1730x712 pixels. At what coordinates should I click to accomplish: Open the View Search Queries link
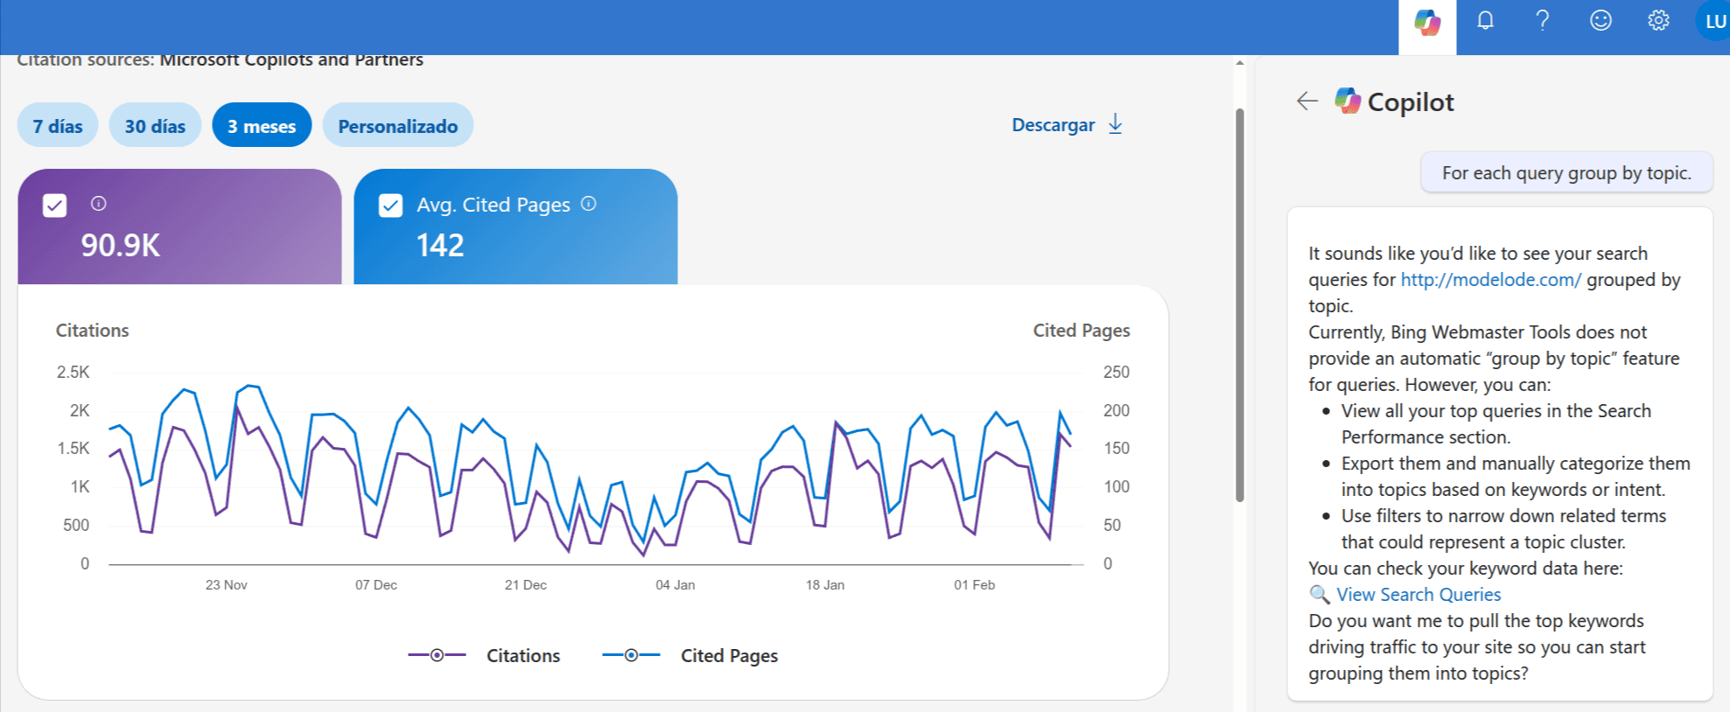[1418, 595]
